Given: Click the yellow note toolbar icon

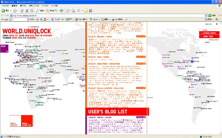Looking at the screenshot, I should pos(86,10).
